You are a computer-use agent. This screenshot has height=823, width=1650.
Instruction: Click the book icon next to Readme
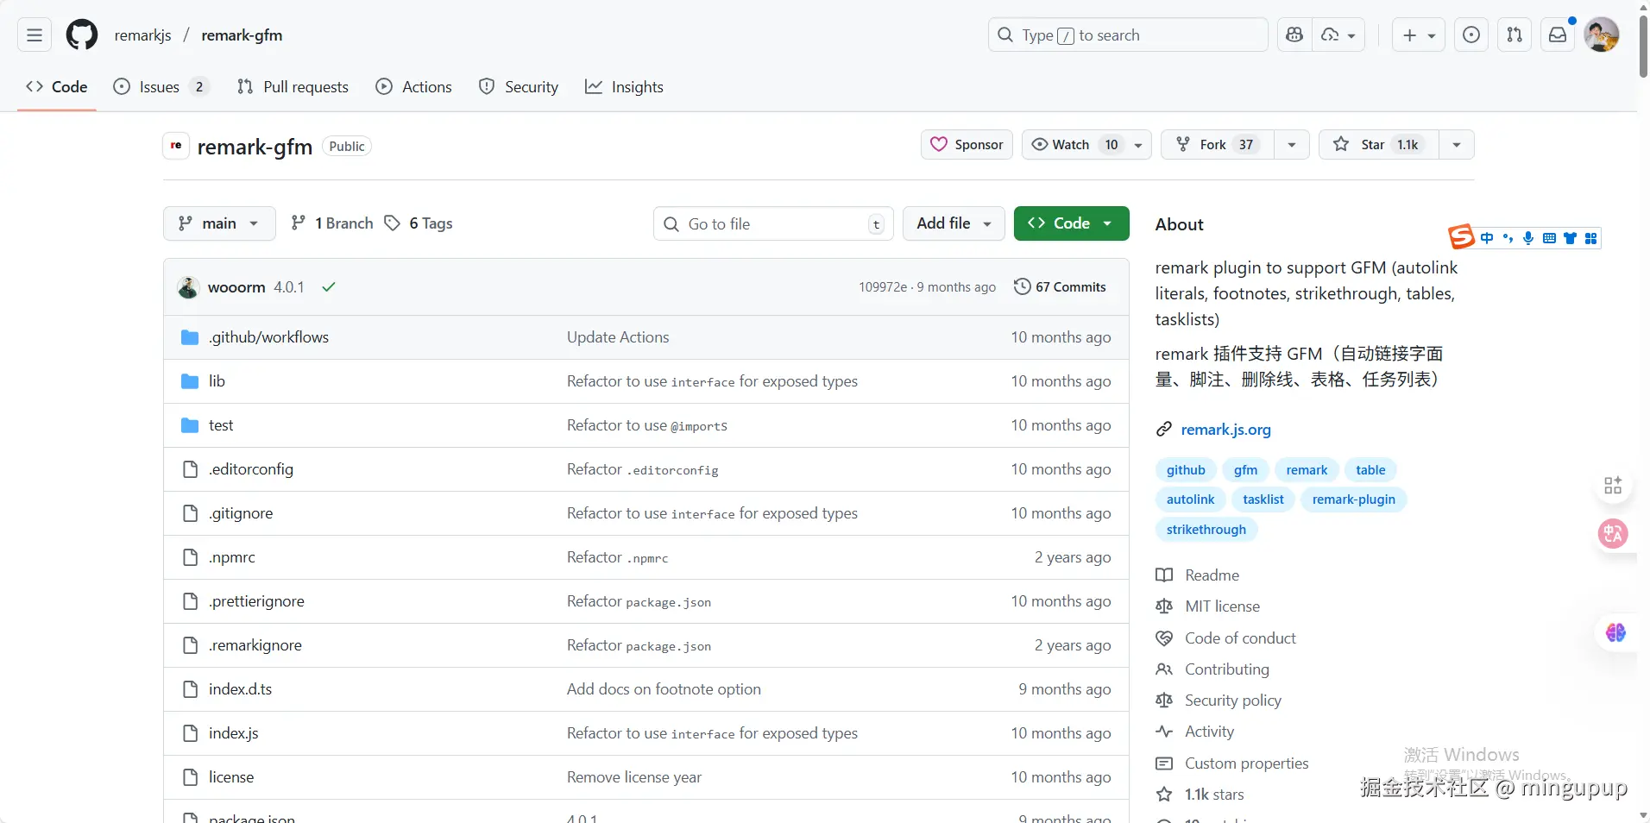[1164, 575]
